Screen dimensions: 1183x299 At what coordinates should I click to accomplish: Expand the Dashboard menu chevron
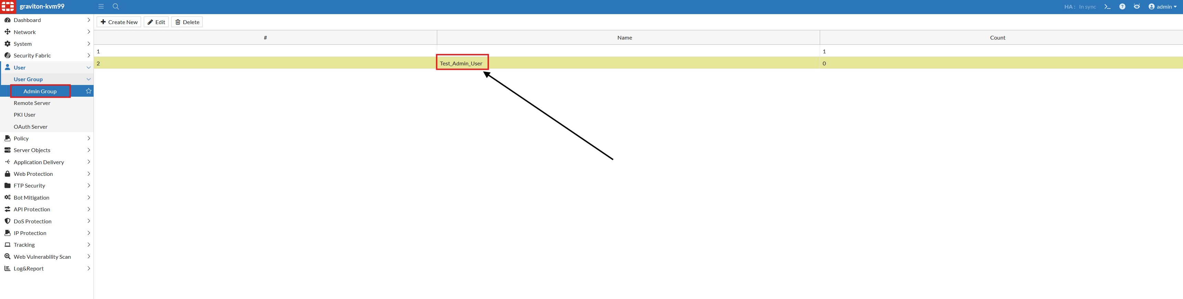click(x=89, y=20)
